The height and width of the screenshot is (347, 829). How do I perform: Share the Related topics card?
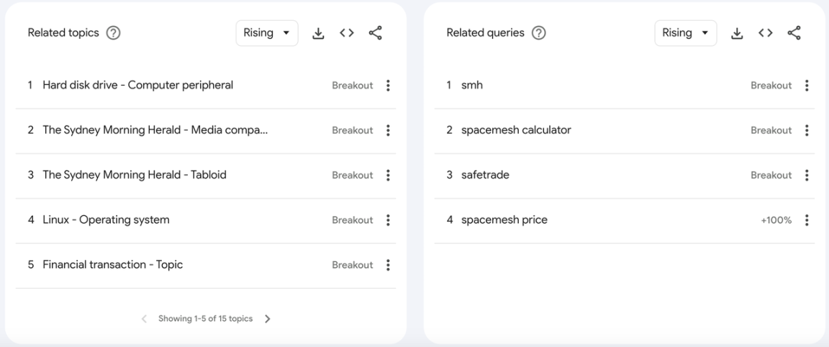click(375, 33)
